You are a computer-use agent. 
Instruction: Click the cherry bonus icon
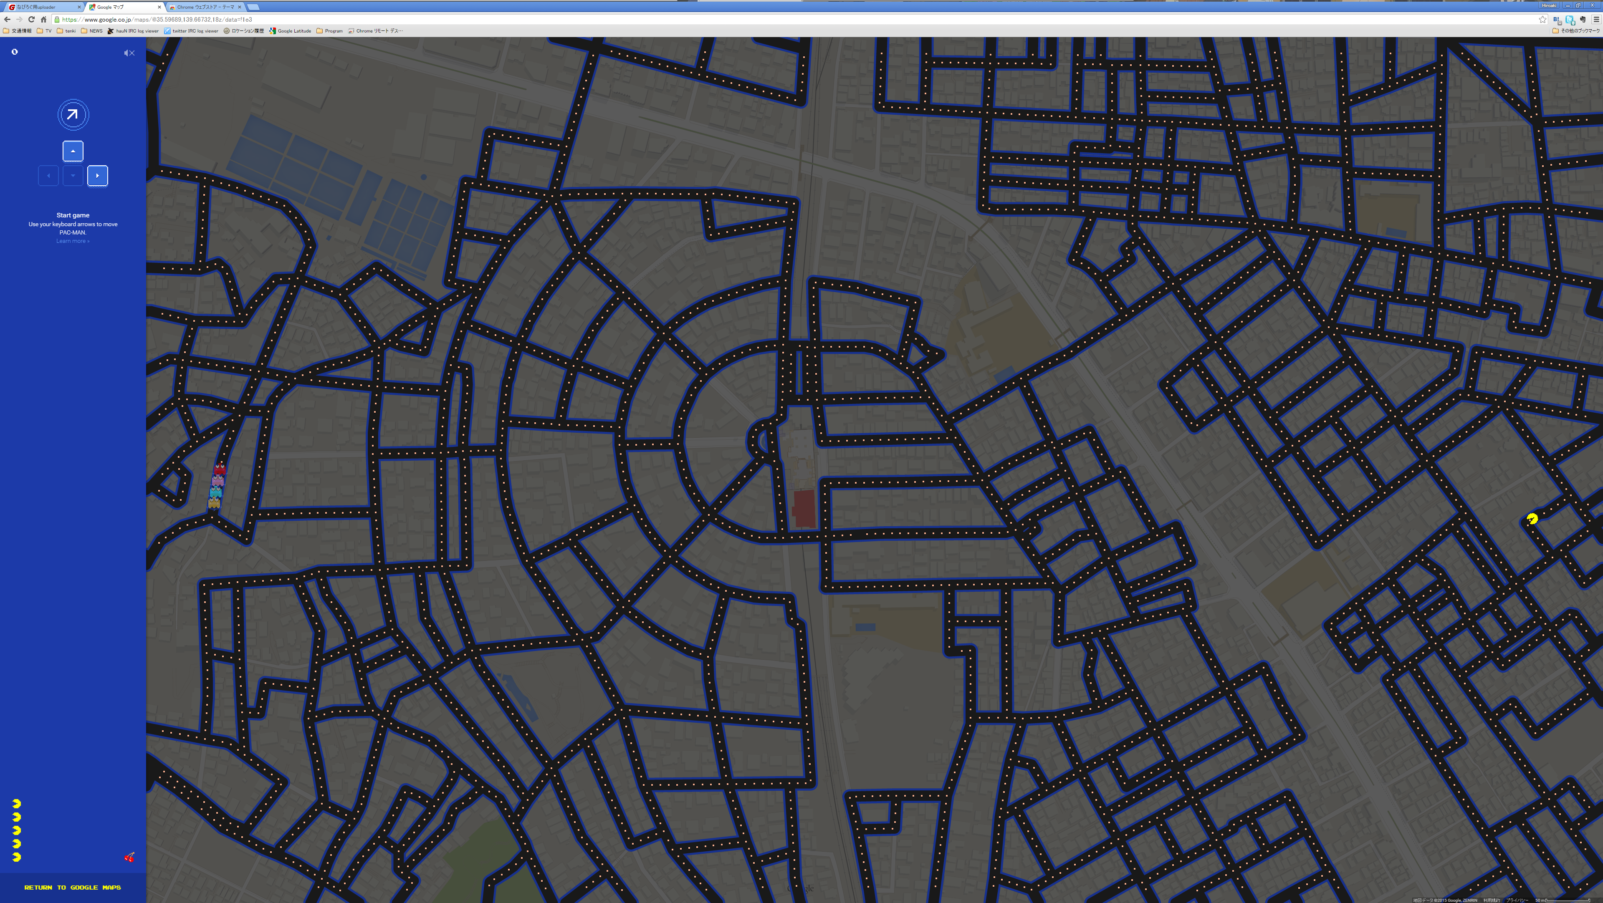coord(129,857)
